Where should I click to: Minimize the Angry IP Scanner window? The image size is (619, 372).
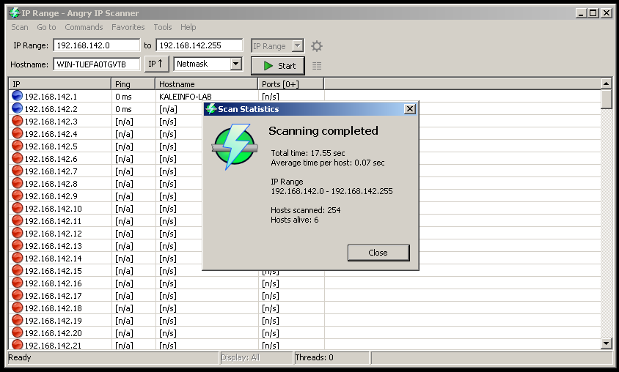pyautogui.click(x=581, y=13)
